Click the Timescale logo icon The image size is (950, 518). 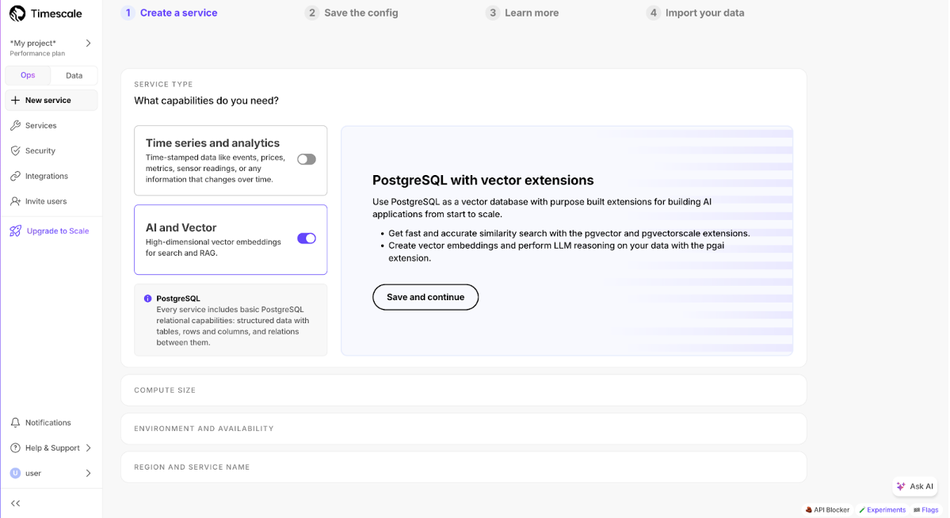pos(17,13)
